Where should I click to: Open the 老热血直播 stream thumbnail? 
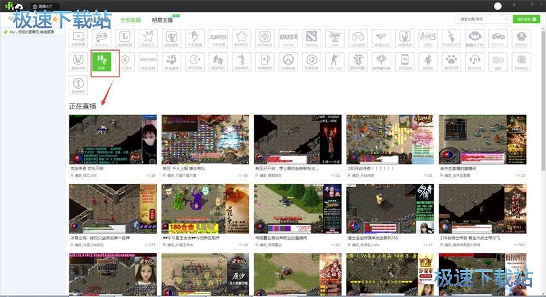(482, 139)
